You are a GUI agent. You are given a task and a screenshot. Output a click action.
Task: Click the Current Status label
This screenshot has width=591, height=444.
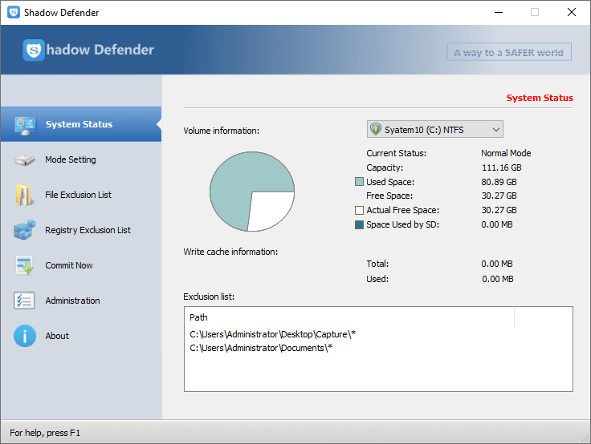(x=396, y=153)
